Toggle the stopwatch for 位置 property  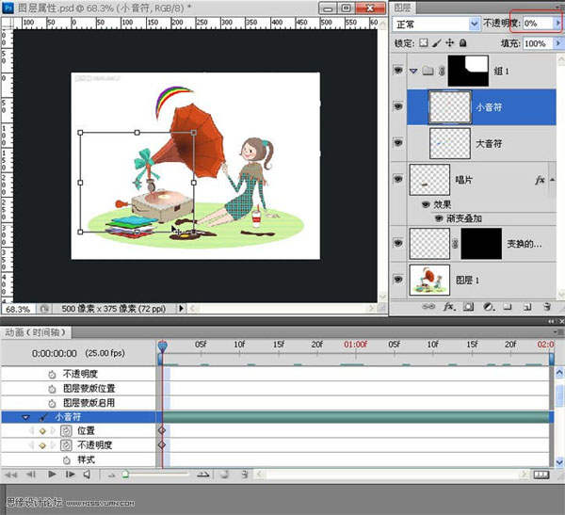point(66,430)
